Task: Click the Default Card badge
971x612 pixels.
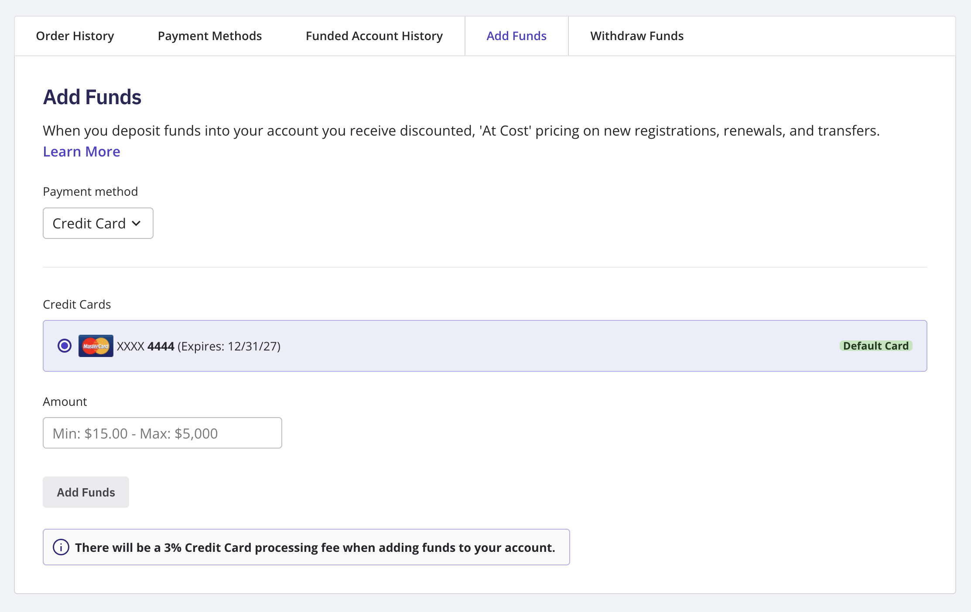Action: (x=876, y=346)
